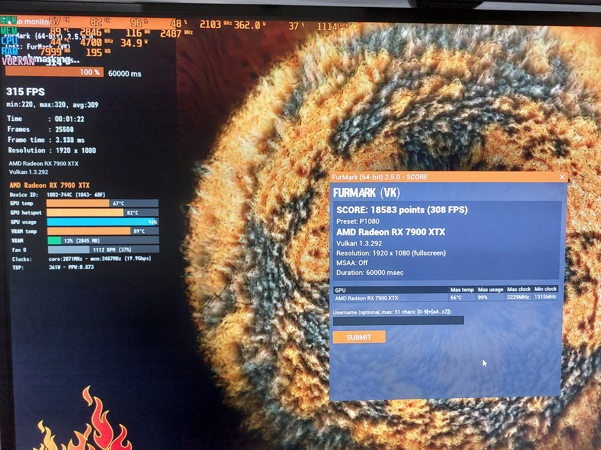Click the Clocks core/mem readout
This screenshot has height=450, width=601.
(x=81, y=259)
